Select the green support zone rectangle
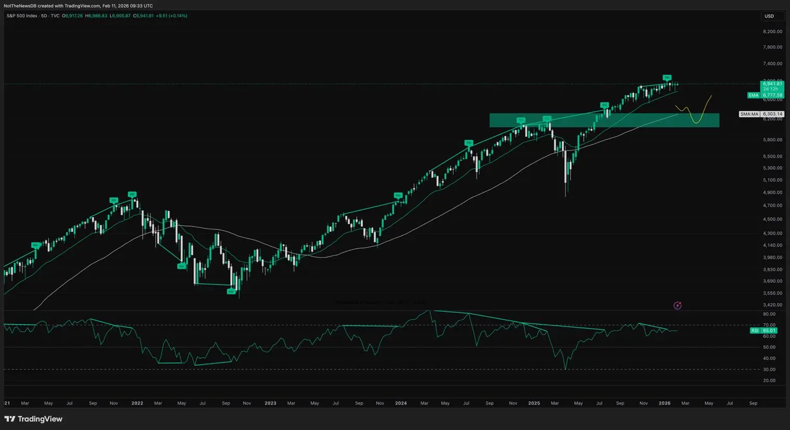 tap(604, 120)
